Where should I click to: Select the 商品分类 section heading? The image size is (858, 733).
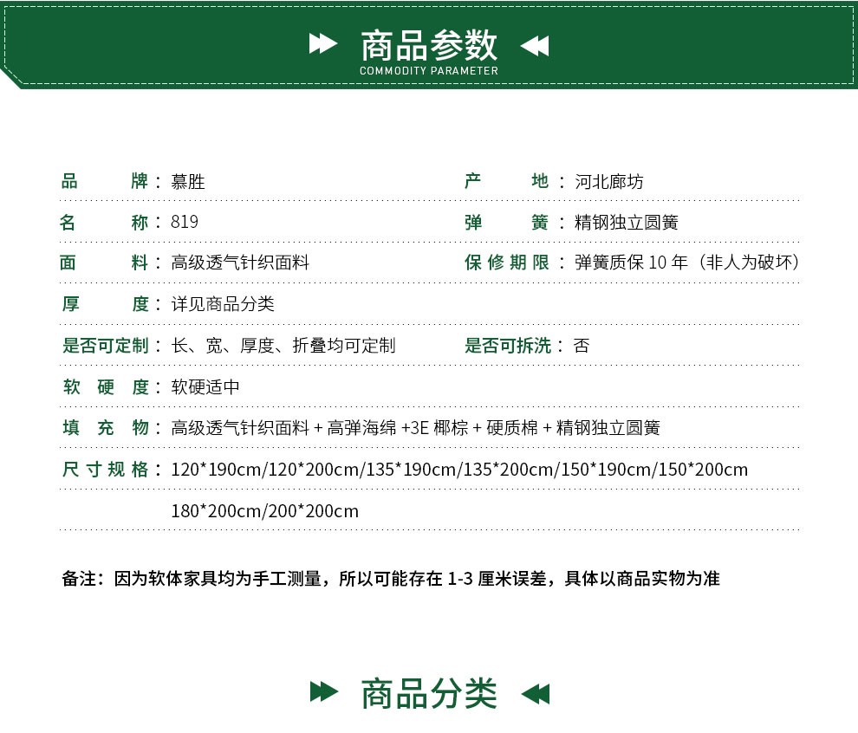click(x=429, y=693)
